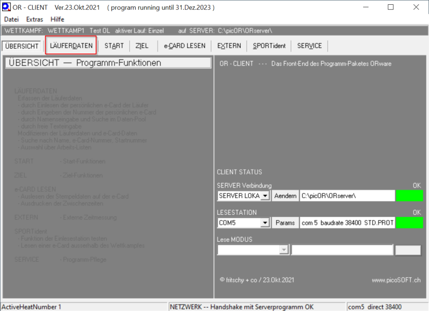Switch to the SPORTident tab
Viewport: 429px width, 311px height.
270,46
